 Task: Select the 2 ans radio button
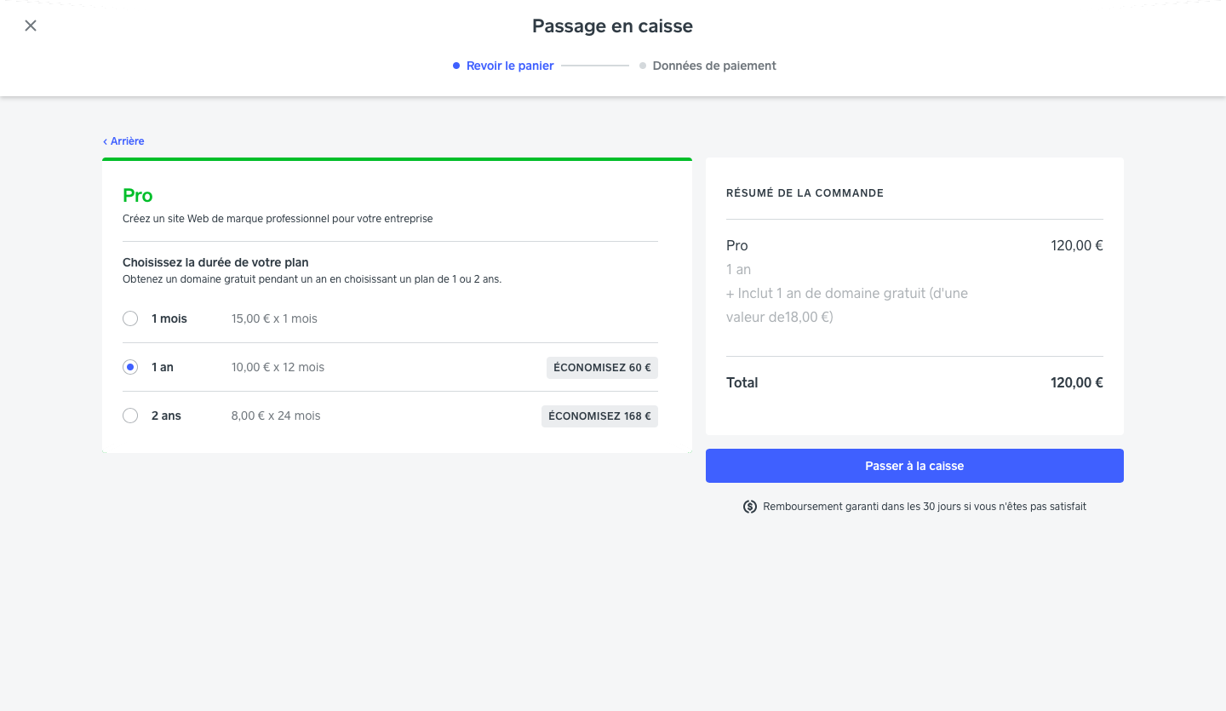pyautogui.click(x=130, y=416)
